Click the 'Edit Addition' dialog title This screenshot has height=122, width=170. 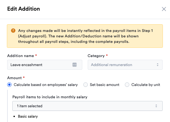23,9
